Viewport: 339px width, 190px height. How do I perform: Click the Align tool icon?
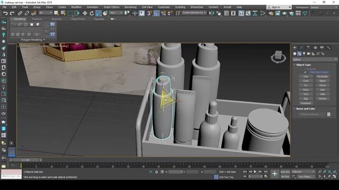point(219,13)
